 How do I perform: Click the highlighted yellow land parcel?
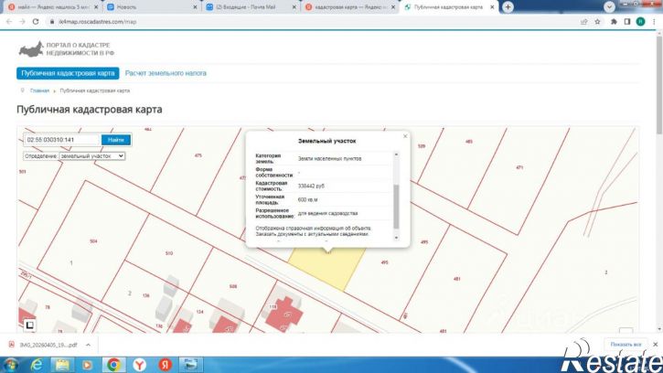327,269
